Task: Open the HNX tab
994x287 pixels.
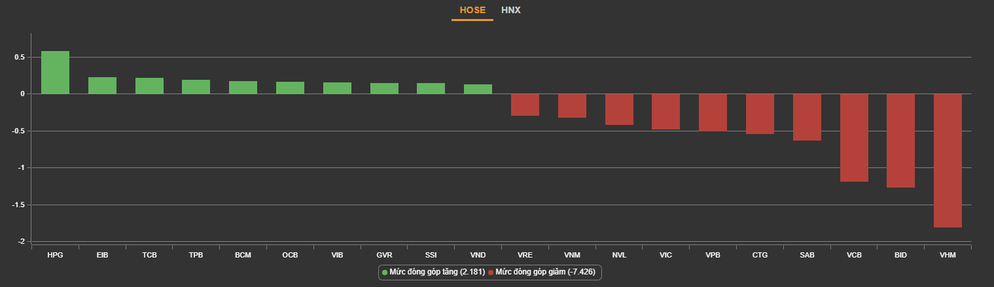Action: pyautogui.click(x=511, y=10)
